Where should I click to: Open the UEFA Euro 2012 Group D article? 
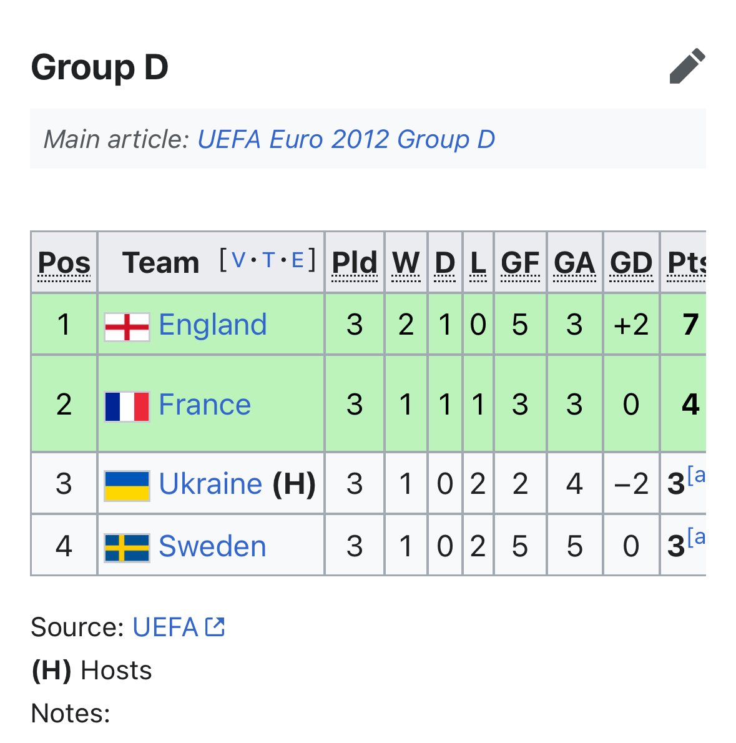coord(346,139)
